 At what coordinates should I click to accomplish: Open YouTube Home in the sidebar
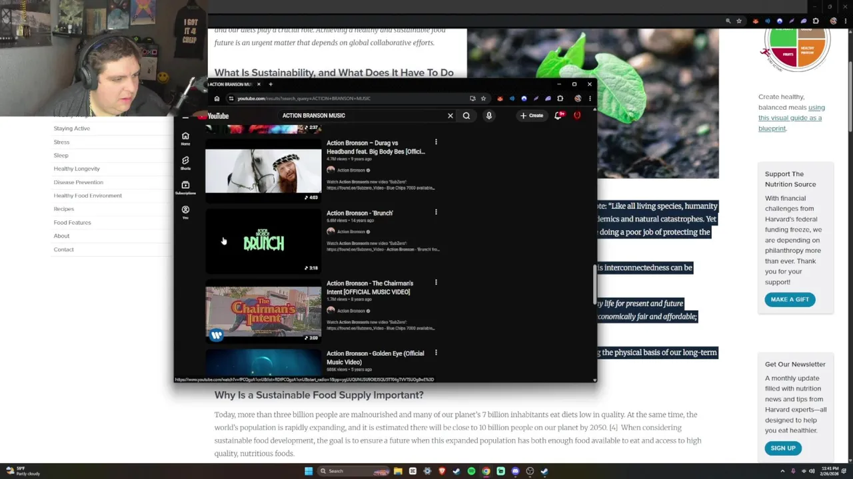click(x=185, y=138)
